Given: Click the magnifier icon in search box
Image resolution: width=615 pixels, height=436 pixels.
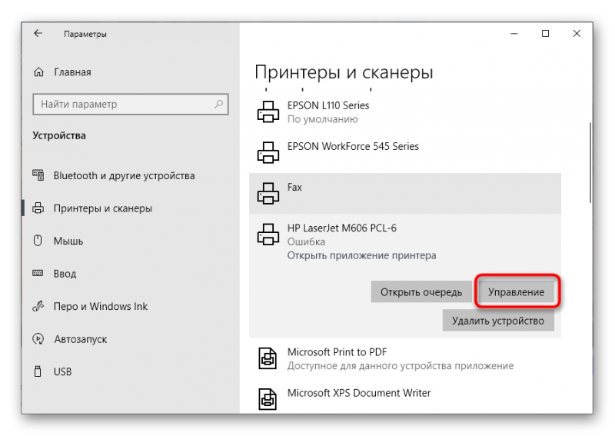Looking at the screenshot, I should pos(218,104).
